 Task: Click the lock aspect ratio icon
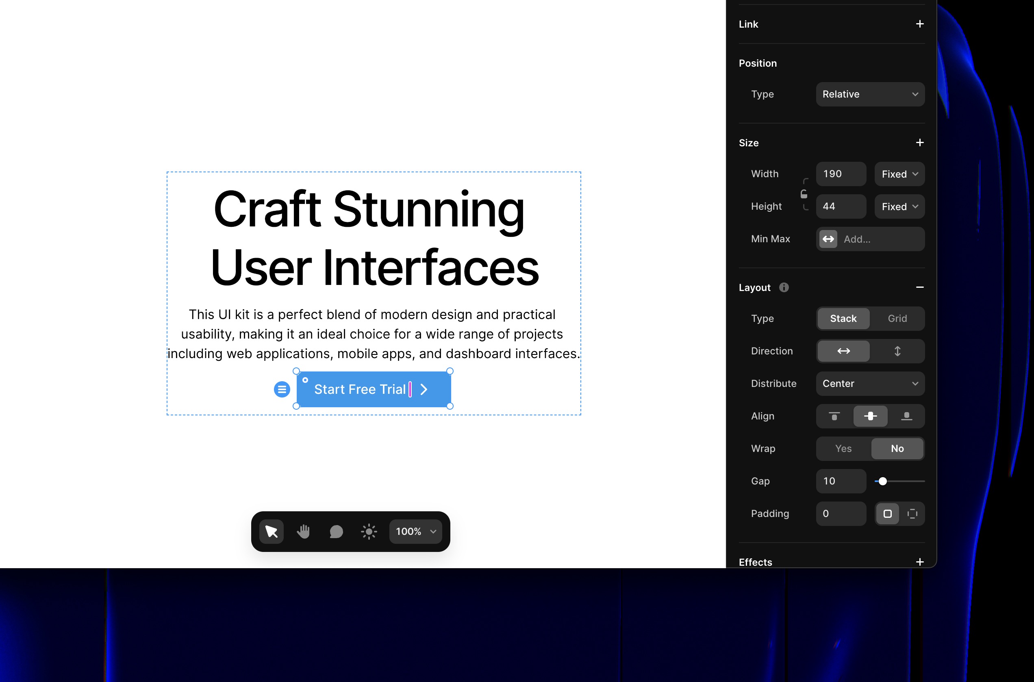click(804, 194)
